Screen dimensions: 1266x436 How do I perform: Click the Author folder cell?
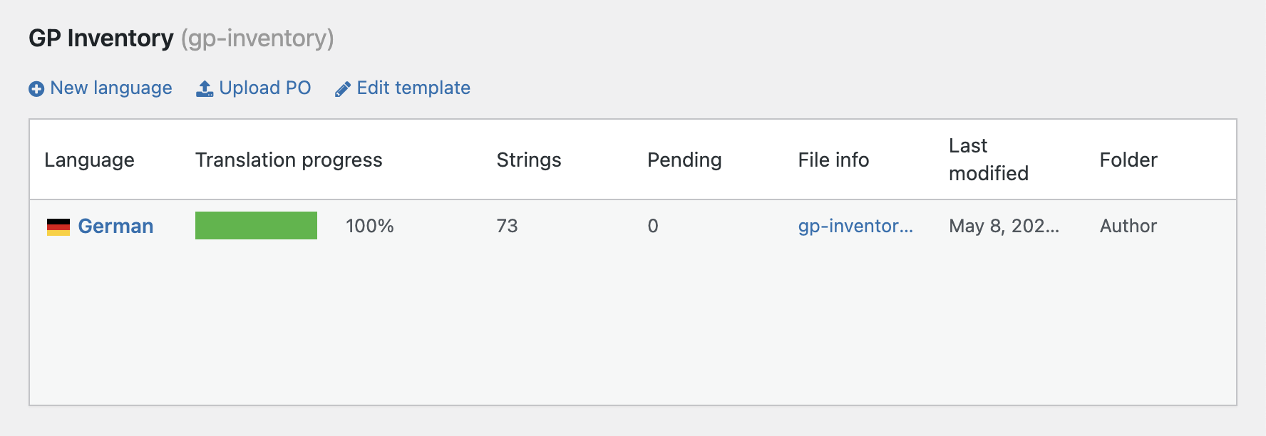tap(1128, 226)
